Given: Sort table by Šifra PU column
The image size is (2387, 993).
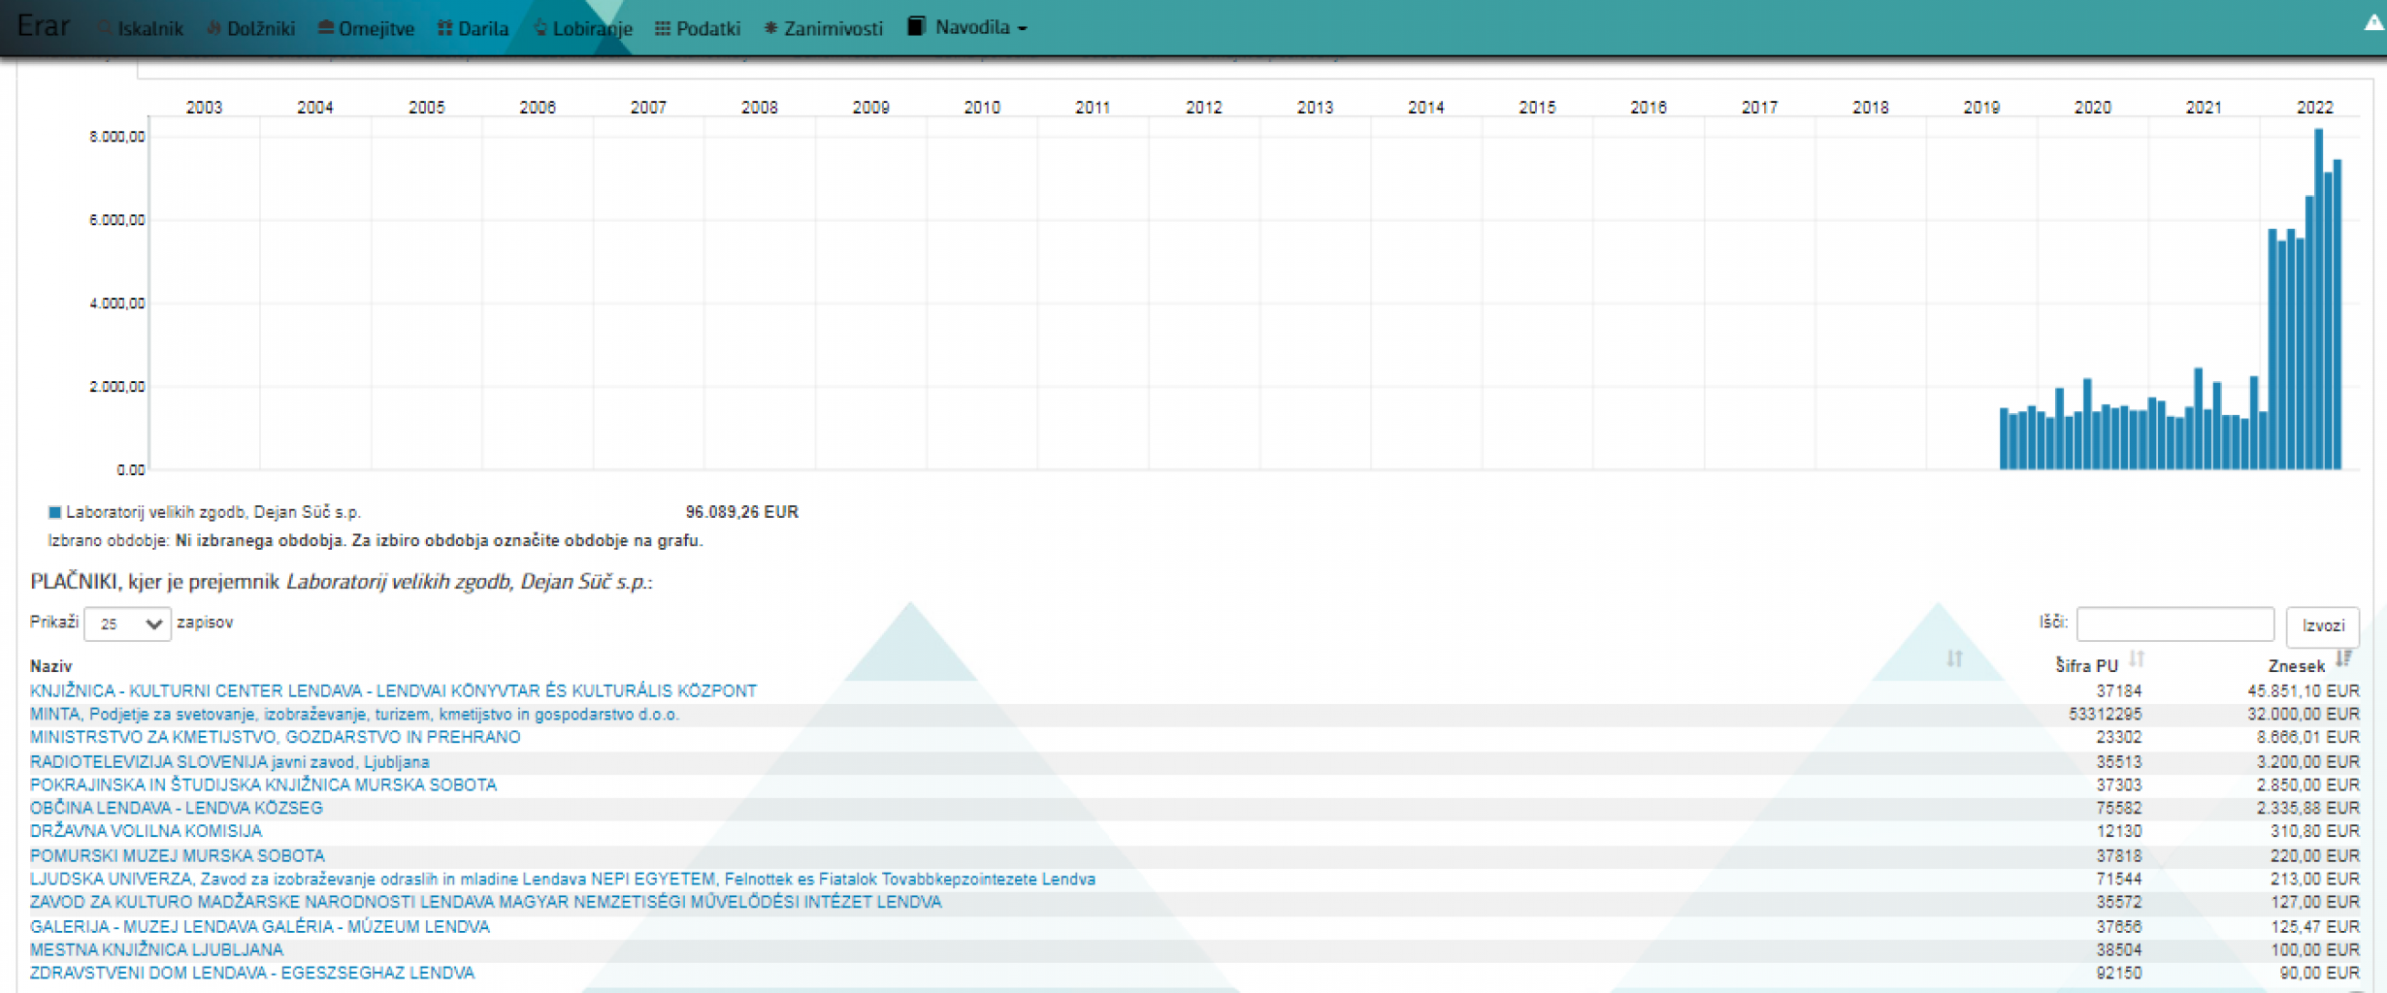Looking at the screenshot, I should click(x=2137, y=660).
